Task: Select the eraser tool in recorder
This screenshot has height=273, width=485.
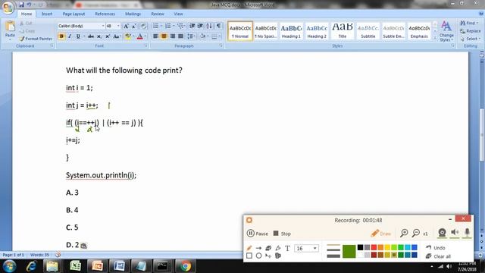Action: click(268, 248)
